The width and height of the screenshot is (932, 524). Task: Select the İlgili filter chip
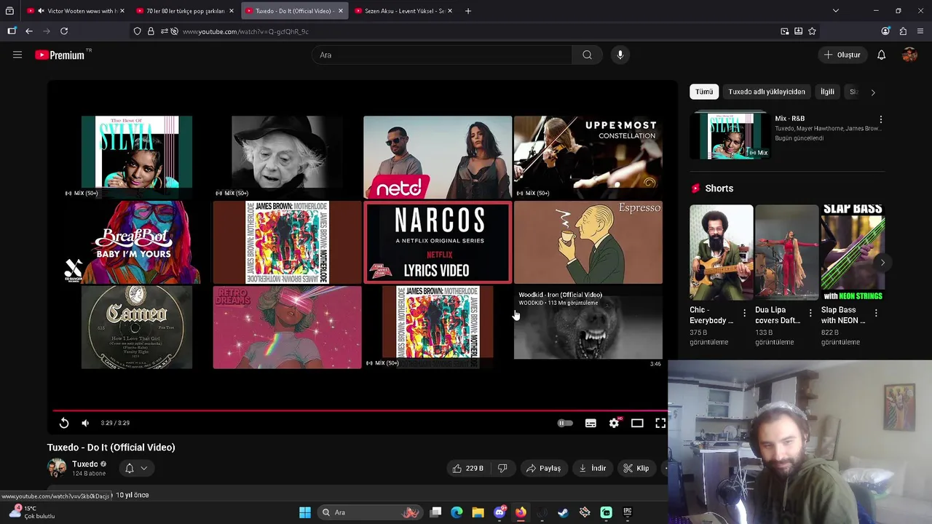pyautogui.click(x=827, y=92)
